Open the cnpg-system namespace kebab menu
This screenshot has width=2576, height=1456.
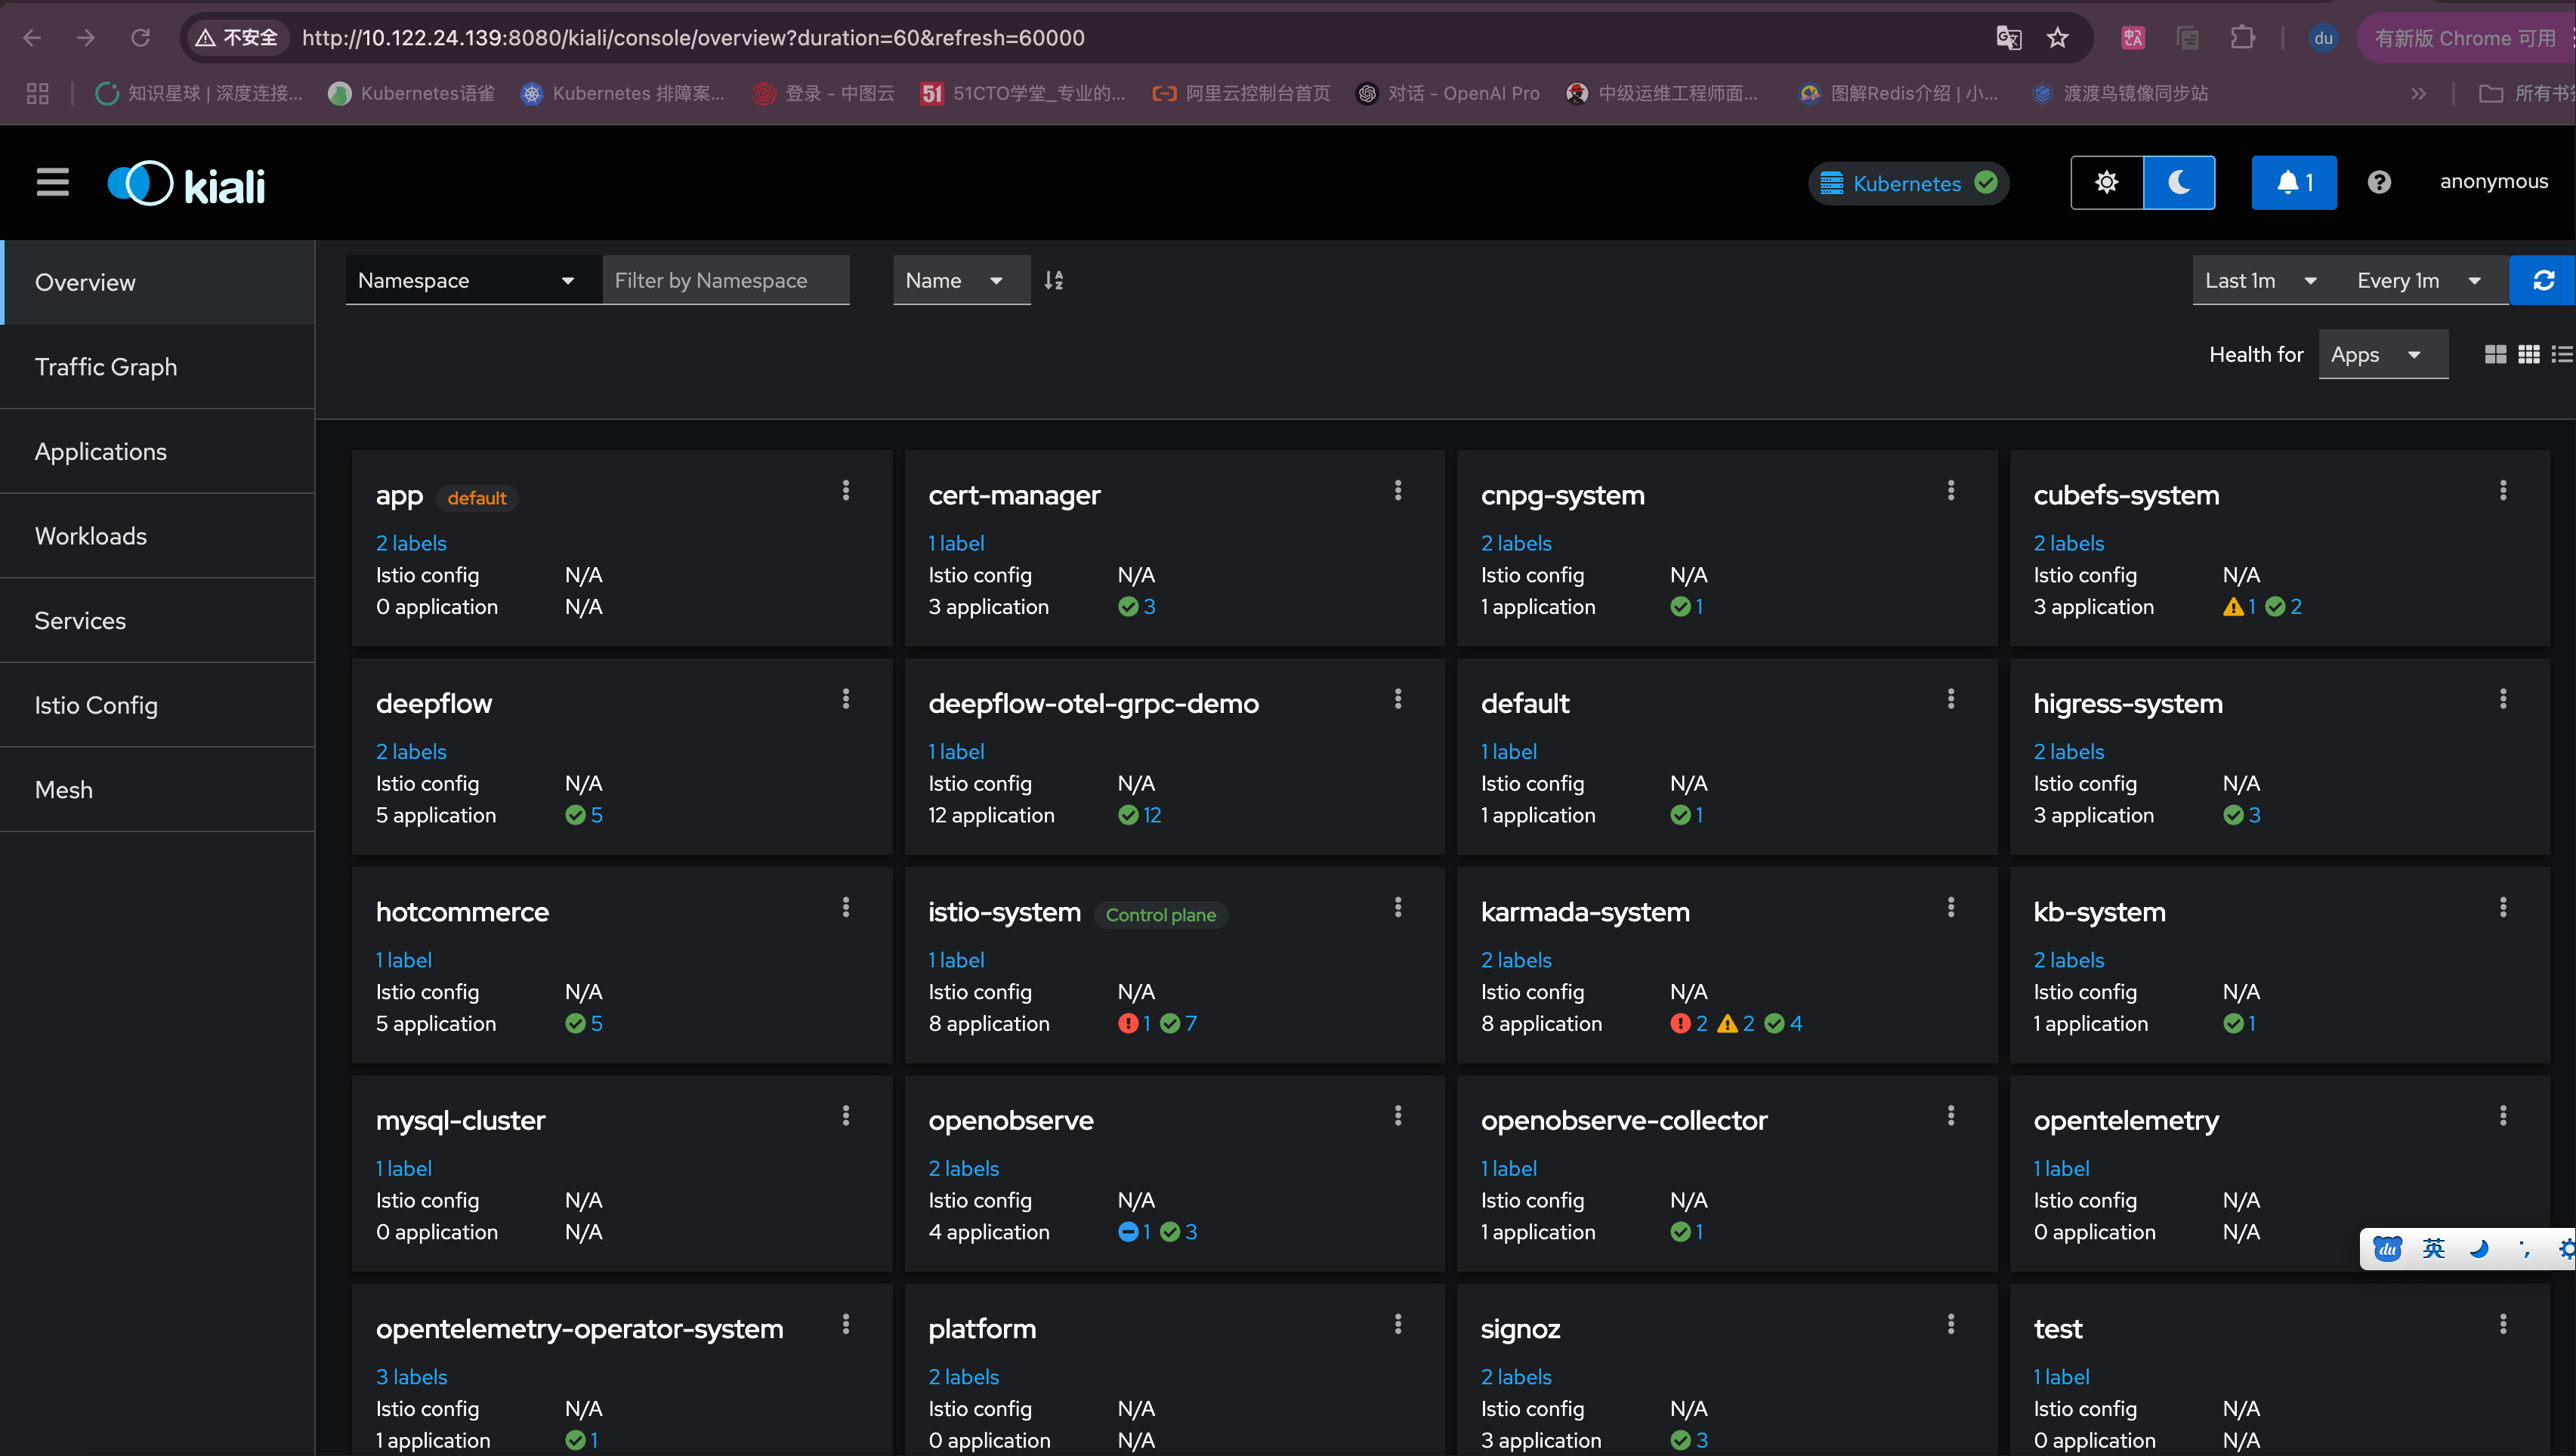(x=1951, y=490)
